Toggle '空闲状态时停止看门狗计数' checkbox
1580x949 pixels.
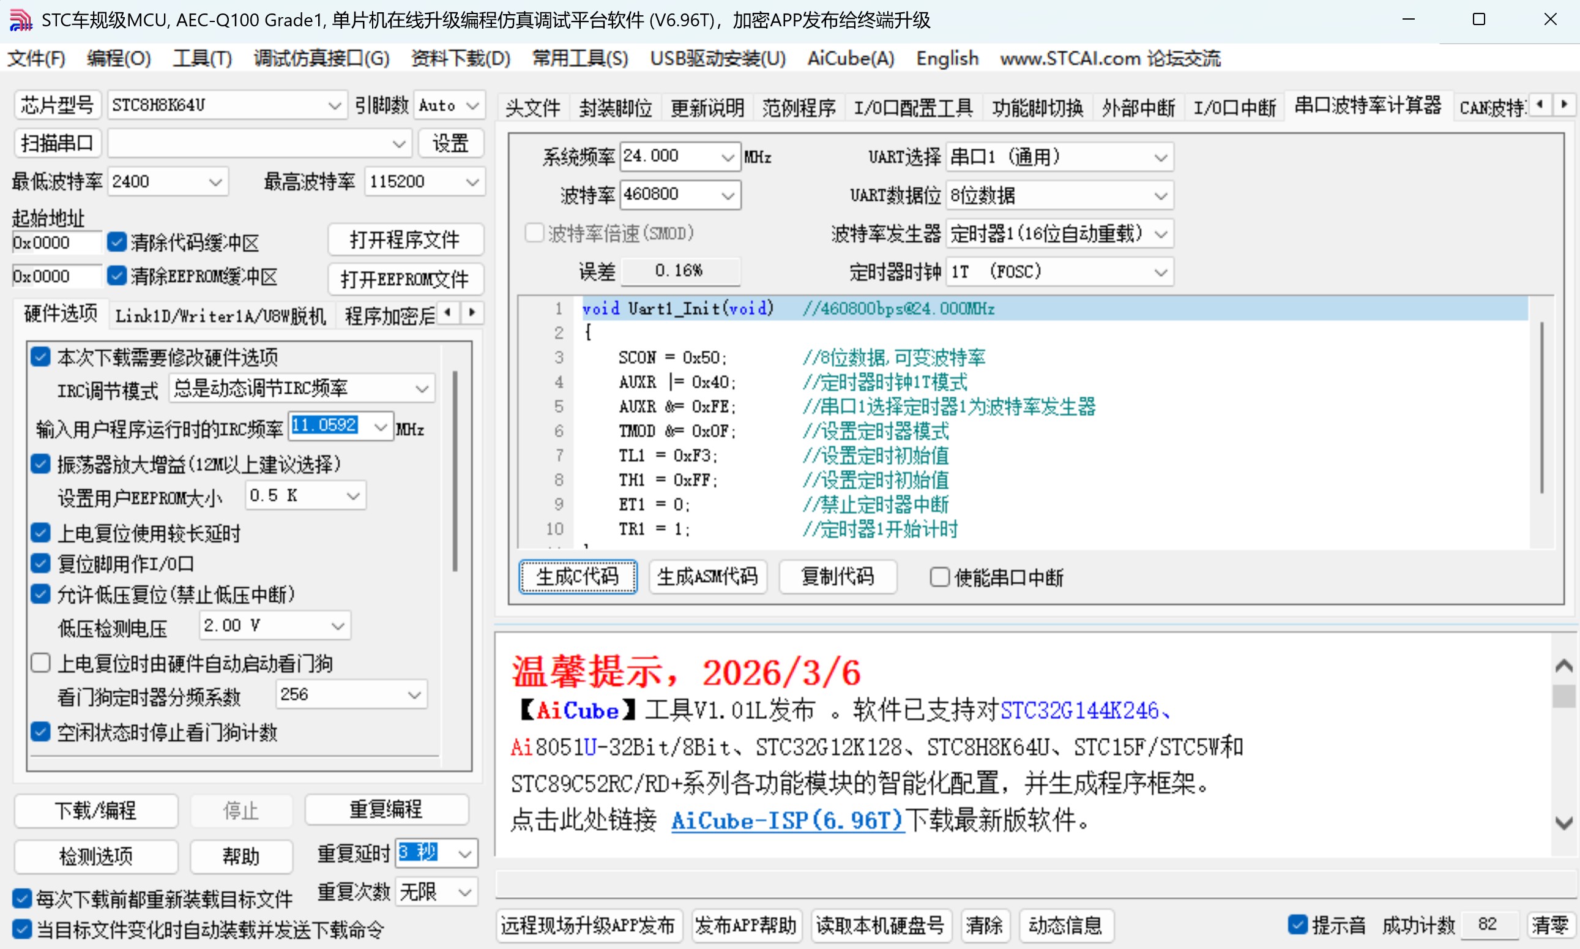[x=40, y=732]
